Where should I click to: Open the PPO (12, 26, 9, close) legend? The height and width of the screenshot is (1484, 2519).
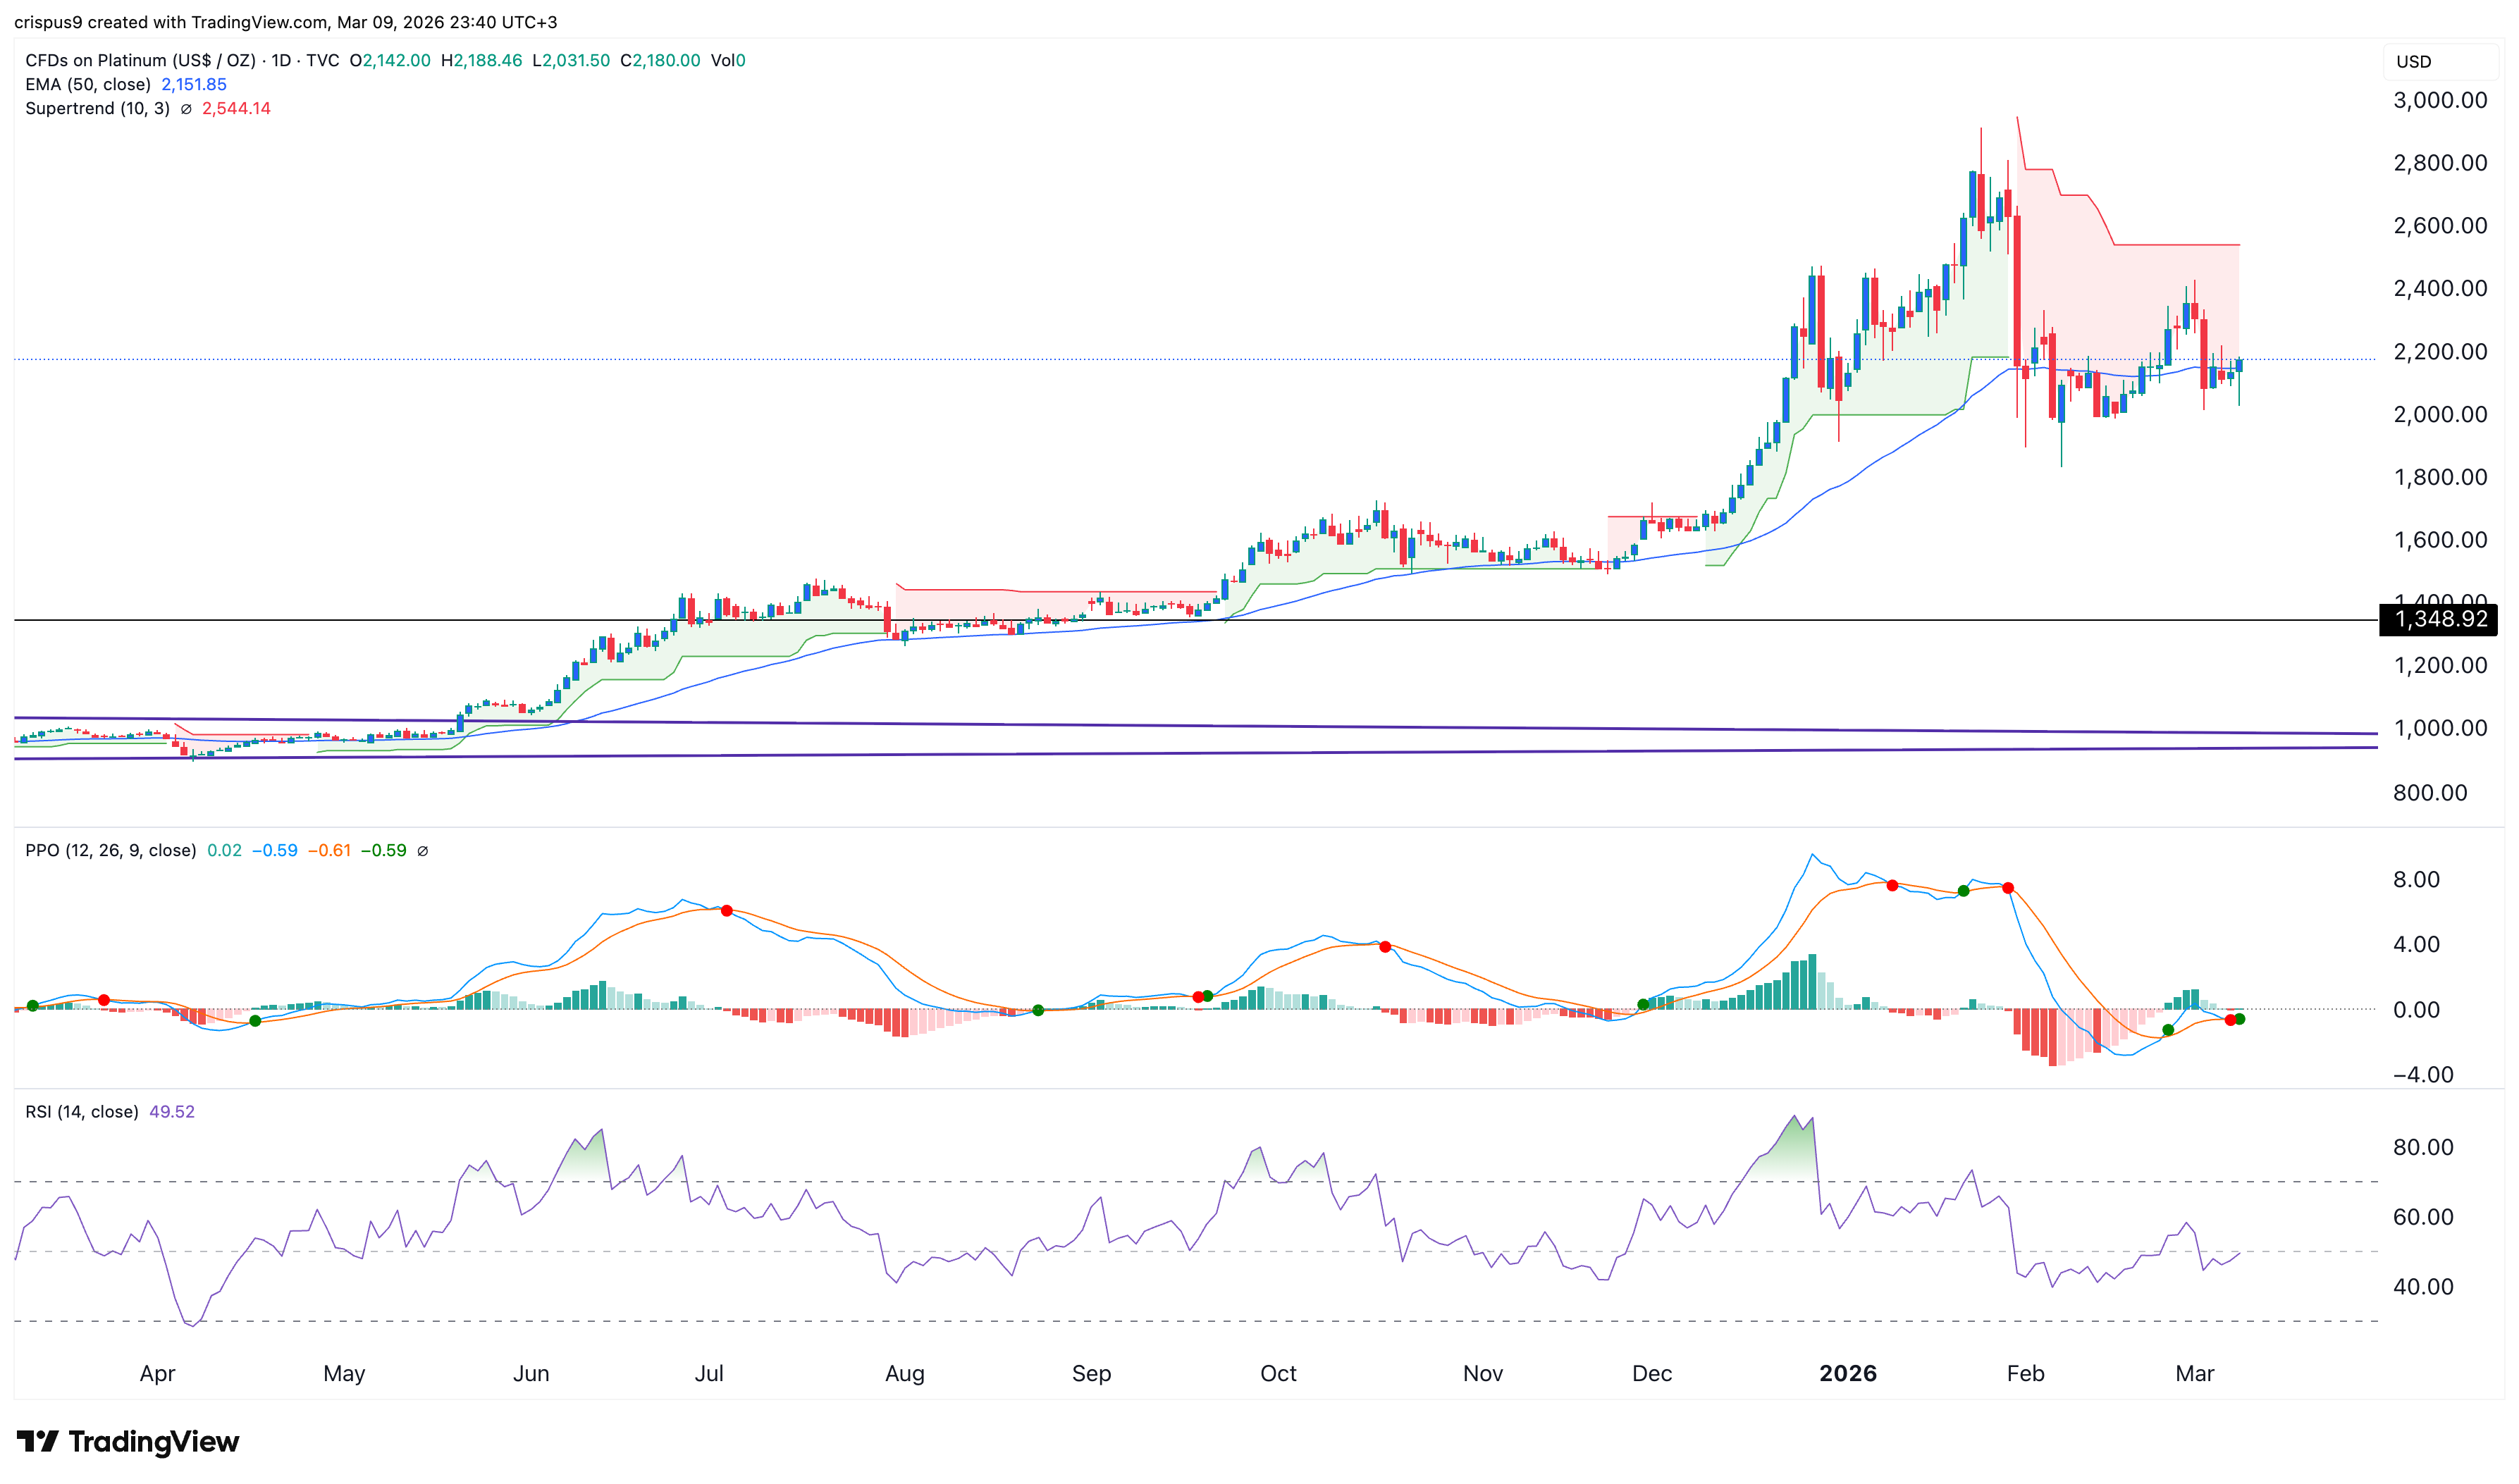coord(110,851)
